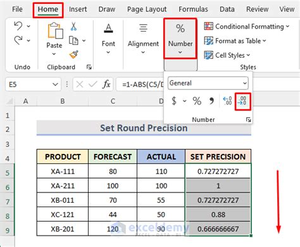This screenshot has height=247, width=300.
Task: Open the Cell Styles menu
Action: tap(227, 55)
